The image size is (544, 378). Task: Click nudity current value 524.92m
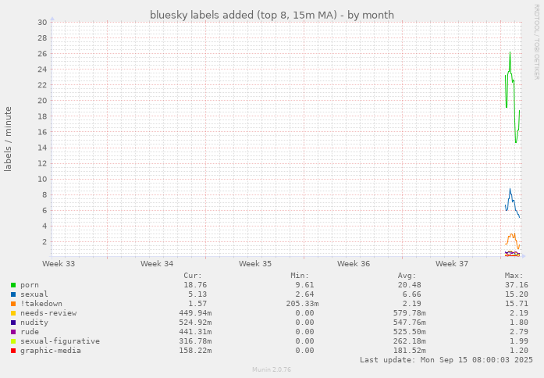point(195,323)
